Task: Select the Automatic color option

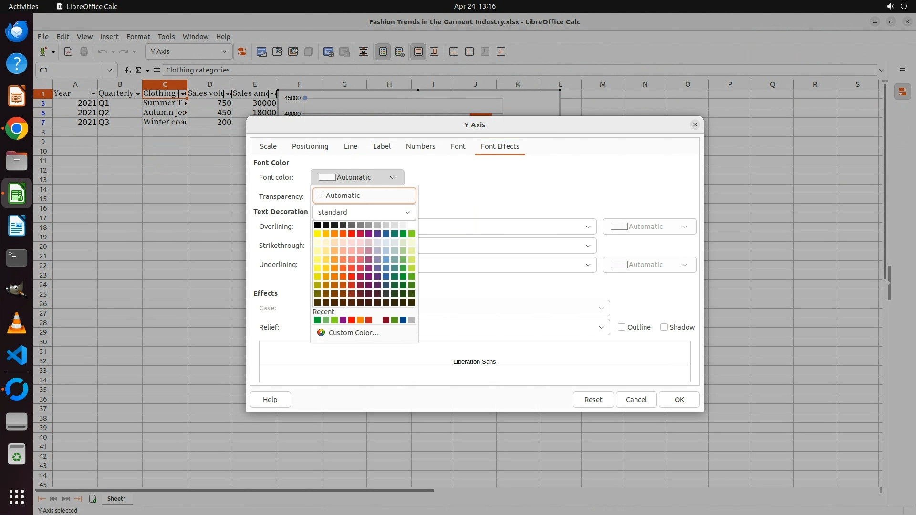Action: 364,196
